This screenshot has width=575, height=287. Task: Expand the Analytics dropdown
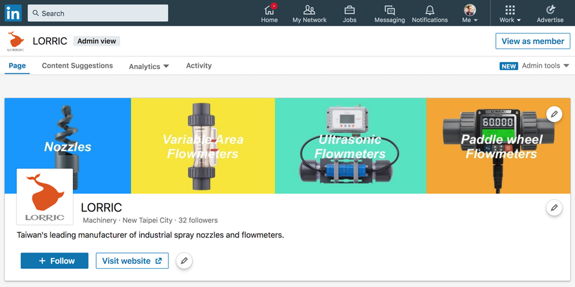click(x=149, y=66)
